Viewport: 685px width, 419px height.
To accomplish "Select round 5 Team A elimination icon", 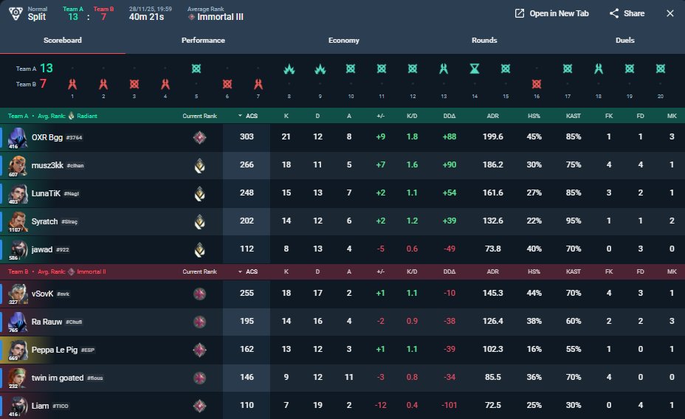I will click(x=196, y=69).
